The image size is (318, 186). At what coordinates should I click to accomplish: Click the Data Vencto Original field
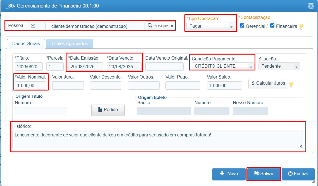click(165, 67)
